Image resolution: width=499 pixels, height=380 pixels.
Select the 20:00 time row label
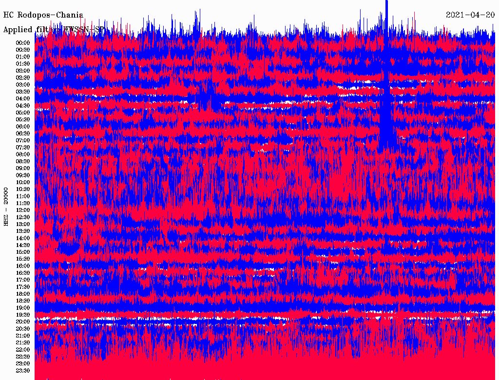(x=23, y=322)
